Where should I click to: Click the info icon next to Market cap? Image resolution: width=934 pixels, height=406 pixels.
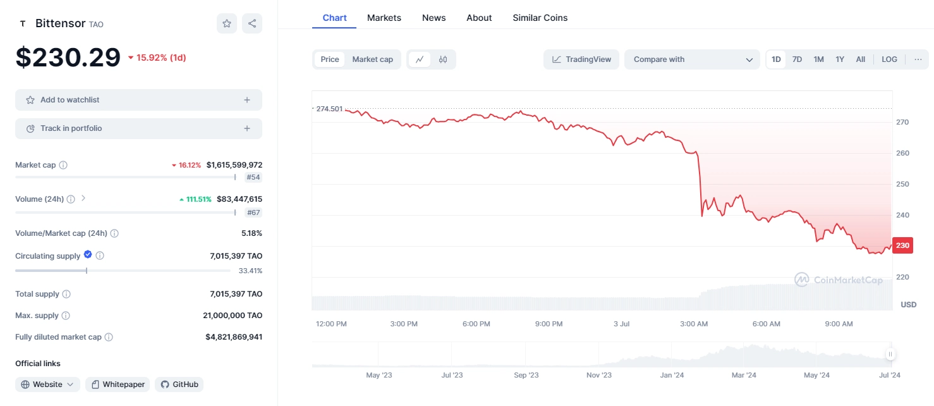pyautogui.click(x=63, y=165)
